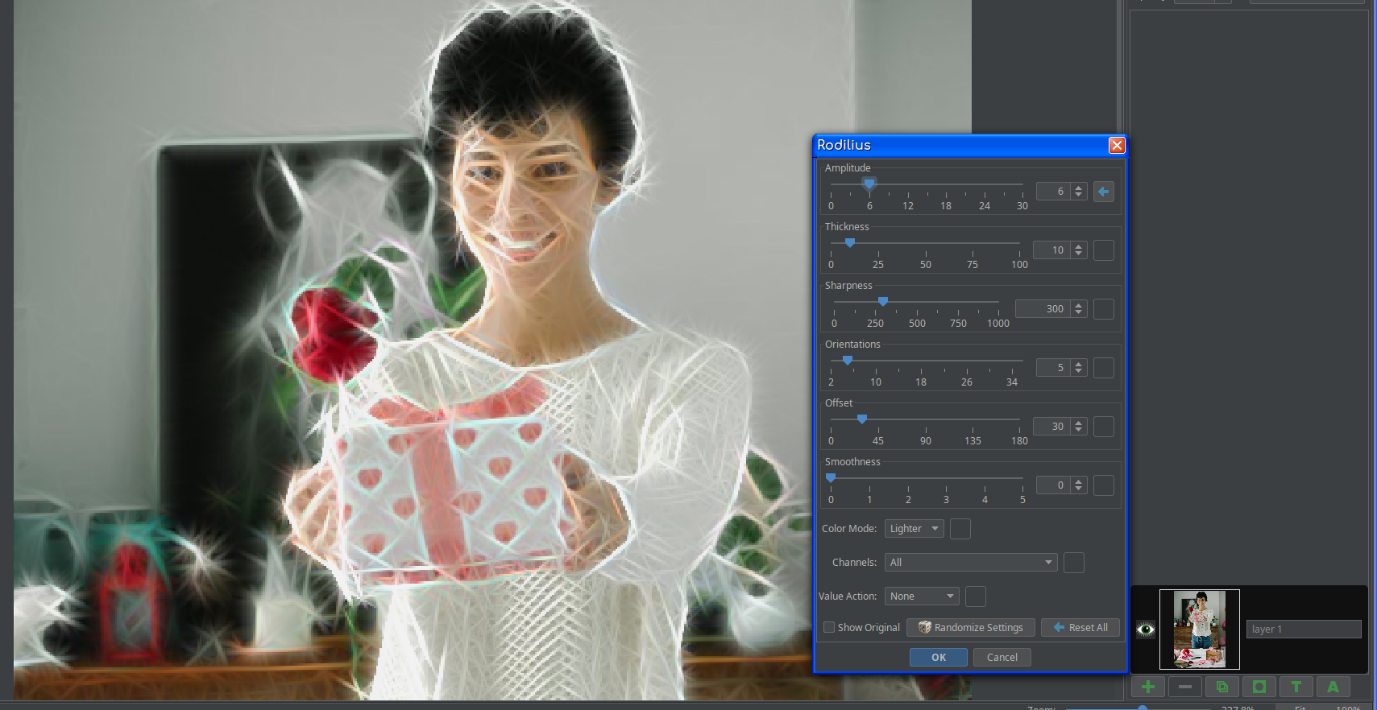This screenshot has height=710, width=1377.
Task: Click the Sharpness slider handle
Action: pyautogui.click(x=883, y=302)
